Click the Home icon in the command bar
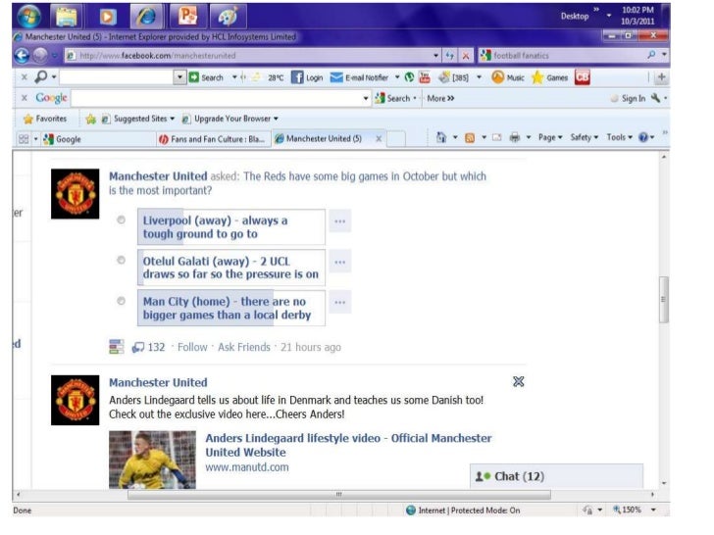Screen dimensions: 714x535 click(440, 137)
